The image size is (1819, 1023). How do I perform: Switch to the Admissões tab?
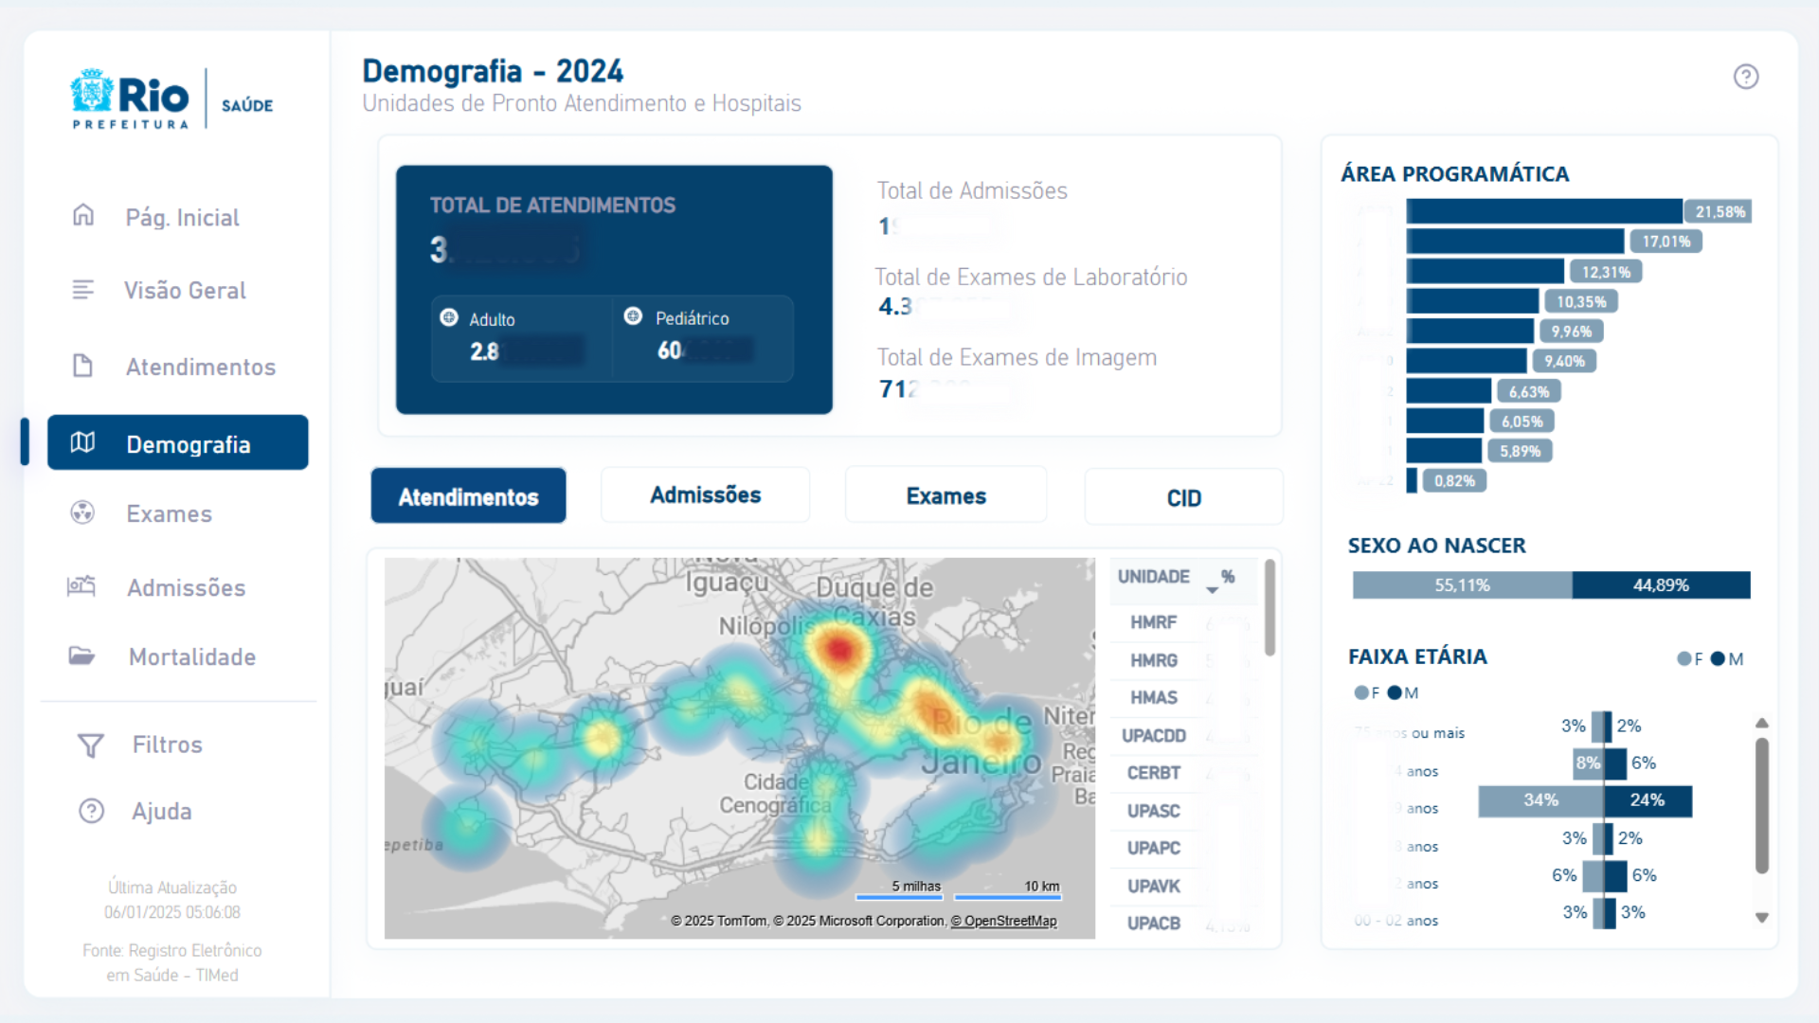705,494
